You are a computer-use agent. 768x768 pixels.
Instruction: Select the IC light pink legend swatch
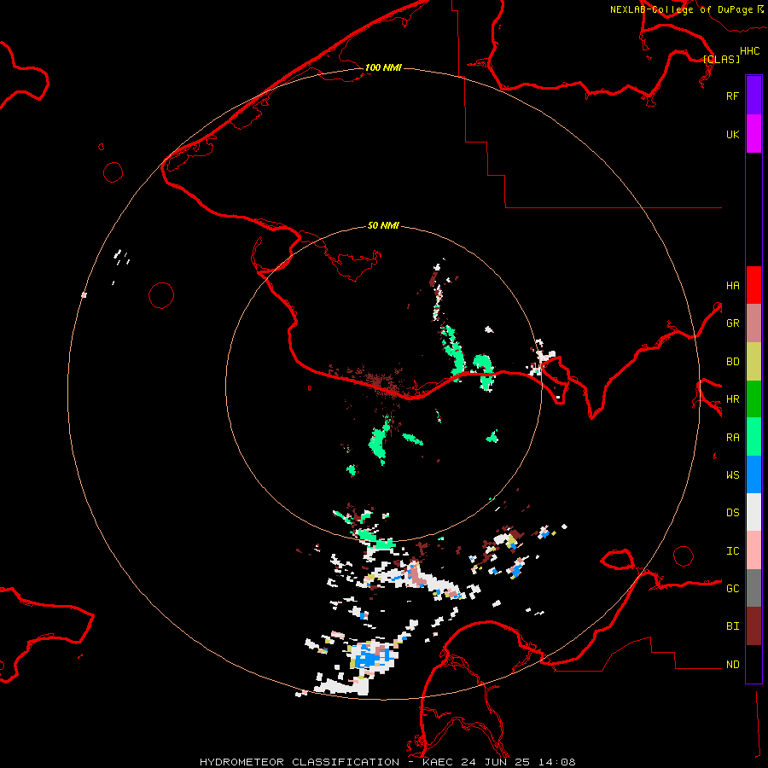[753, 550]
